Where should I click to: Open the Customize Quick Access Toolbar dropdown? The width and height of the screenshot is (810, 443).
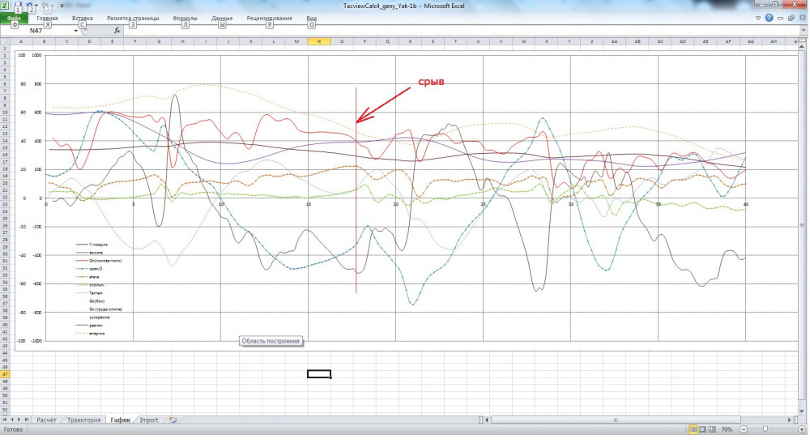[x=62, y=6]
